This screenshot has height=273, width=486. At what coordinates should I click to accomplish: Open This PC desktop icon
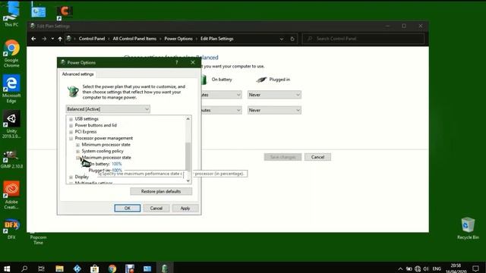[11, 14]
